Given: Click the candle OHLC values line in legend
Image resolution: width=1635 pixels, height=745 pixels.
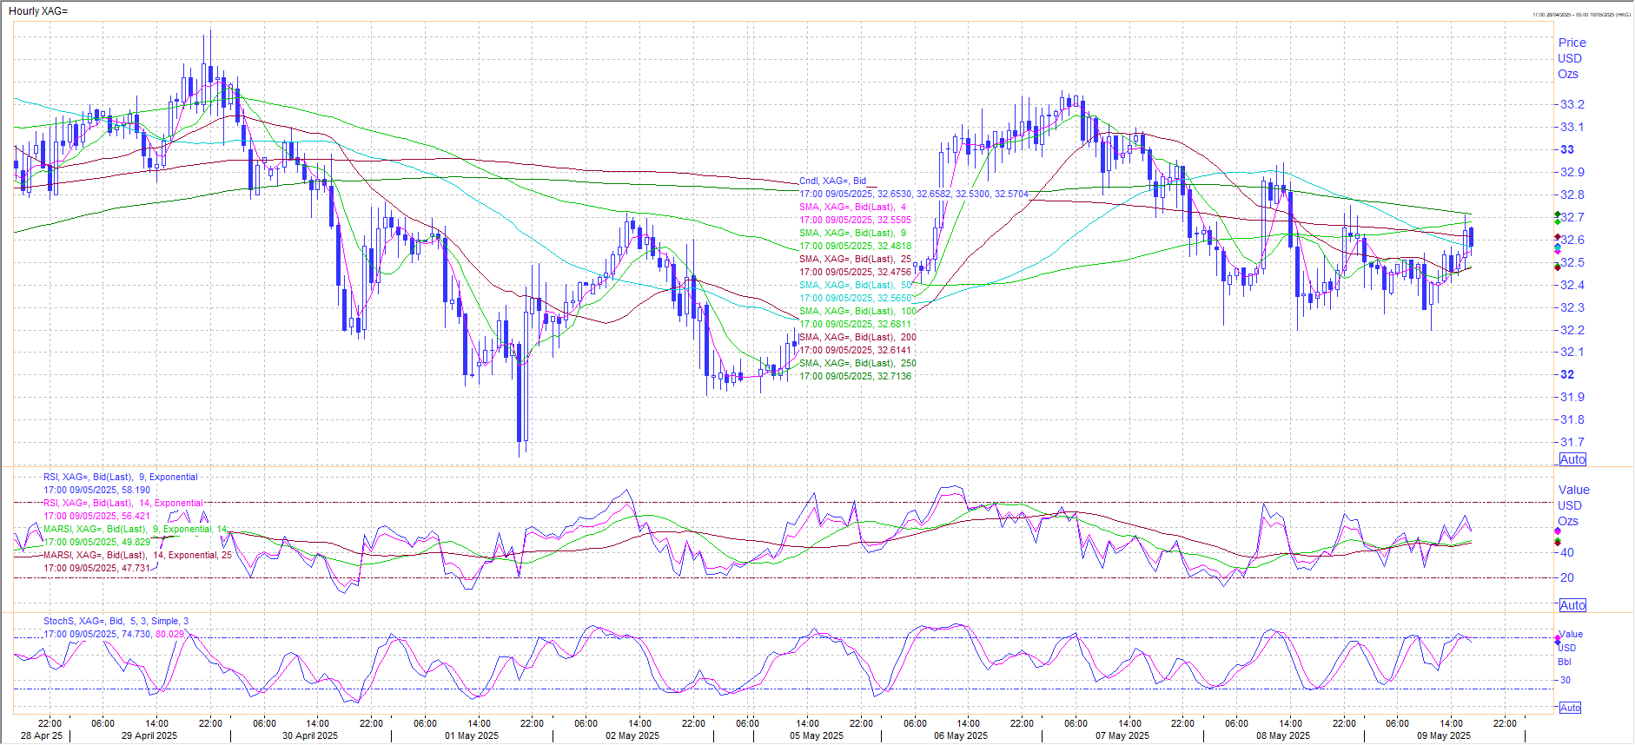Looking at the screenshot, I should pyautogui.click(x=913, y=194).
